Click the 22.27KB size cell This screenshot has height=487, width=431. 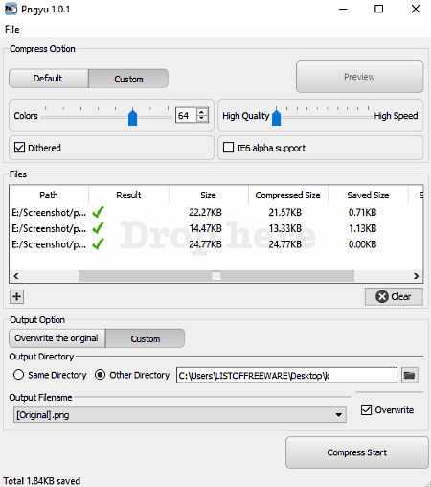click(x=205, y=212)
